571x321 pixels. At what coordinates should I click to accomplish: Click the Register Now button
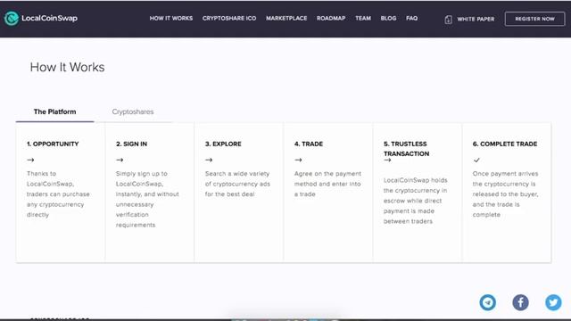[534, 19]
